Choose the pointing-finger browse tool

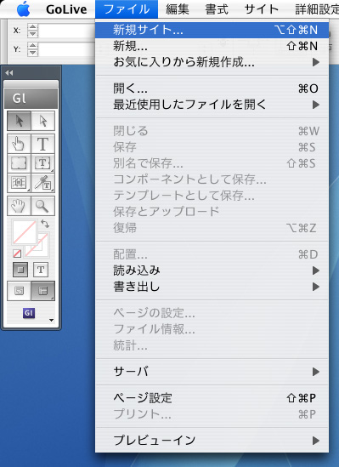[19, 144]
